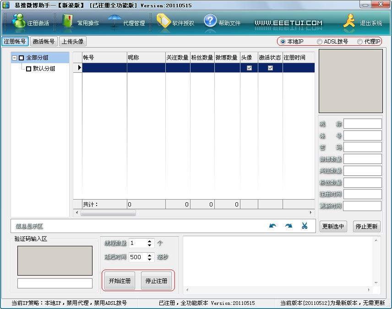Open 代理管理 umbrella icon
Image resolution: width=392 pixels, height=309 pixels.
coord(114,21)
